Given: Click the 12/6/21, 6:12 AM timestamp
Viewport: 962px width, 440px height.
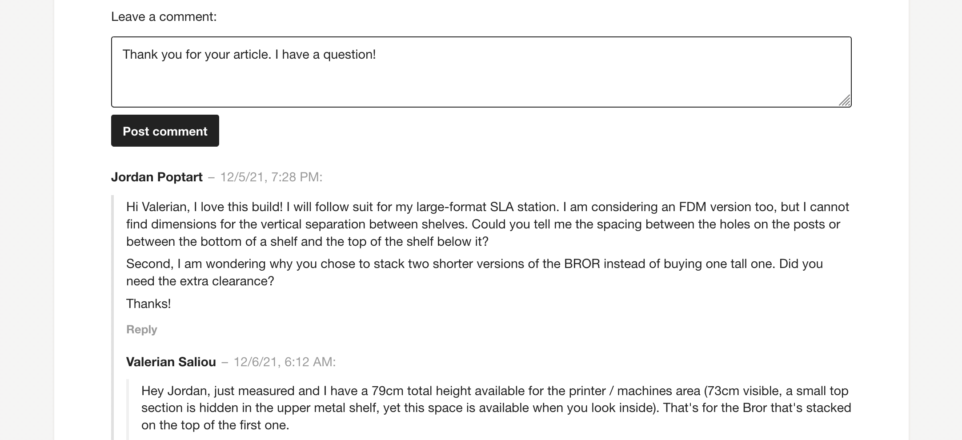Looking at the screenshot, I should click(284, 362).
